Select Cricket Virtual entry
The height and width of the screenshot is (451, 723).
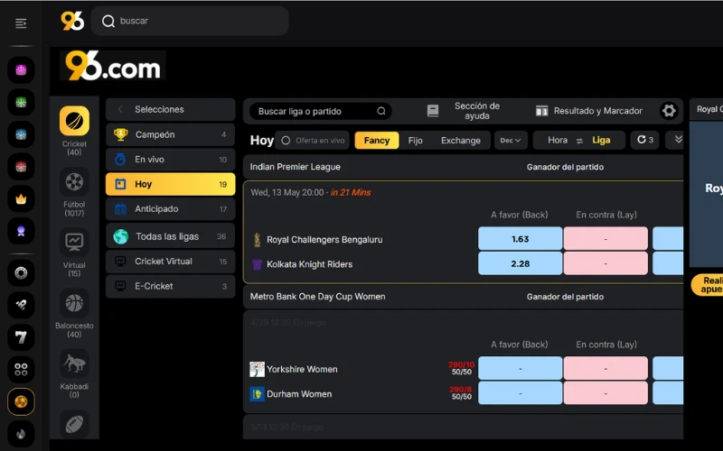coord(171,261)
